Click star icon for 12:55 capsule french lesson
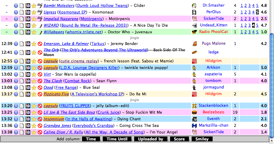274x144 pixels. (34, 61)
